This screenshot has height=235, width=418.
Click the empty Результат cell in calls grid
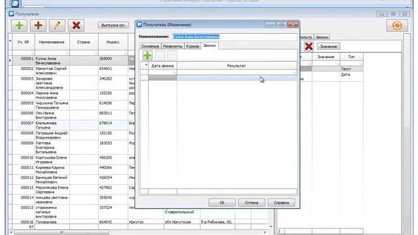tap(236, 78)
